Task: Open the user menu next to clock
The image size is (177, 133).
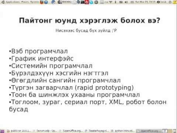Action: pyautogui.click(x=162, y=2)
